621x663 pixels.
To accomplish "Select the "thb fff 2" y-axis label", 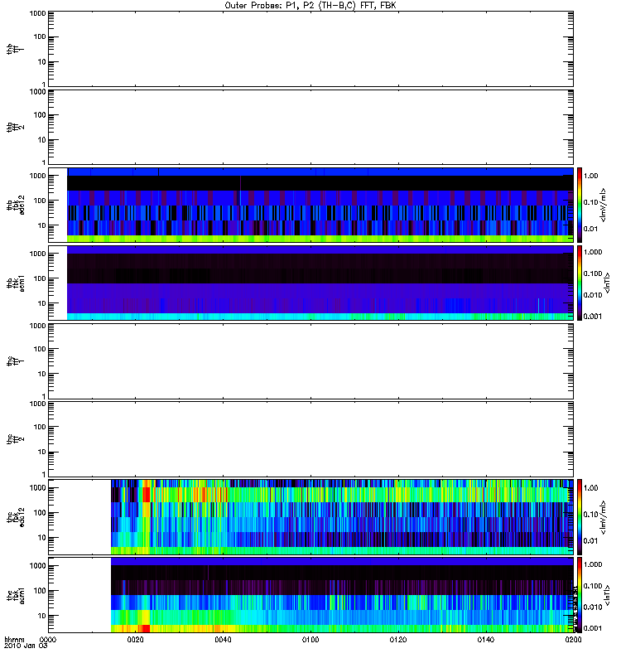I will [15, 128].
